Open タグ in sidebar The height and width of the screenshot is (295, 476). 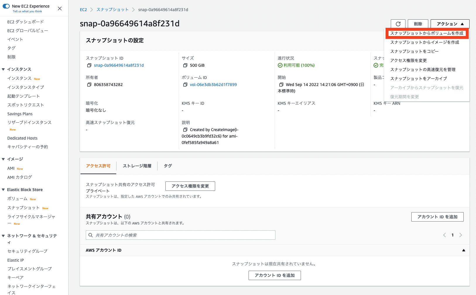pyautogui.click(x=11, y=48)
